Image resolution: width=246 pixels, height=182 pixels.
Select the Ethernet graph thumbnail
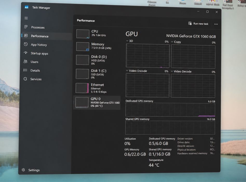point(82,88)
